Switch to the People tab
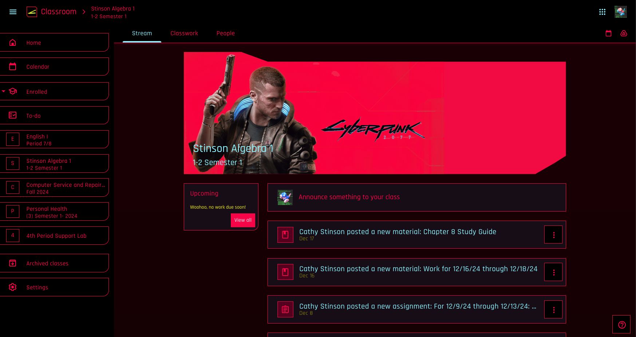This screenshot has width=636, height=337. [x=226, y=33]
